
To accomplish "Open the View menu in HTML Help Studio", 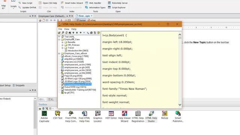I will 67,29.
